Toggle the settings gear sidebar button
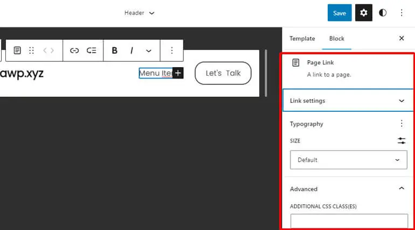This screenshot has width=415, height=230. click(x=364, y=13)
